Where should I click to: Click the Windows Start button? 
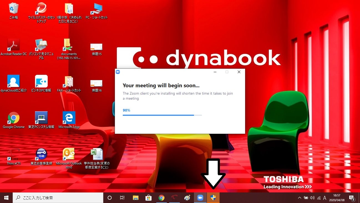pyautogui.click(x=6, y=198)
